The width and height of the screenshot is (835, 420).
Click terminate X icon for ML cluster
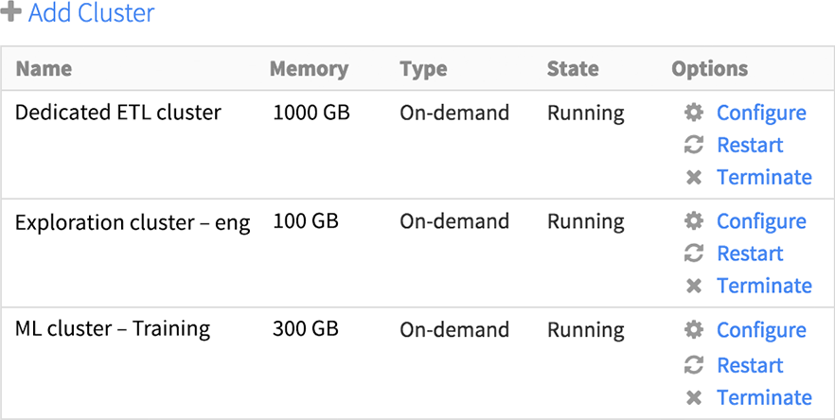tap(694, 397)
